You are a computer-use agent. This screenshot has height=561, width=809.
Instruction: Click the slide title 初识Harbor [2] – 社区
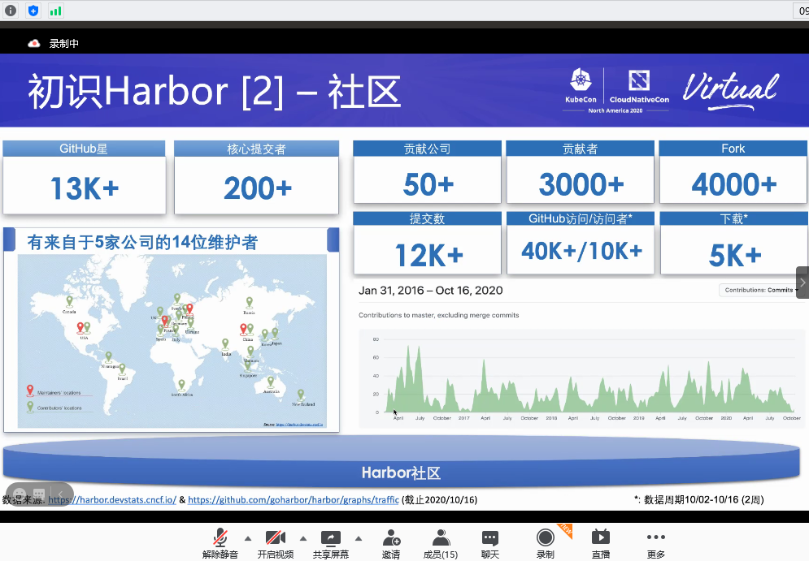pos(214,92)
